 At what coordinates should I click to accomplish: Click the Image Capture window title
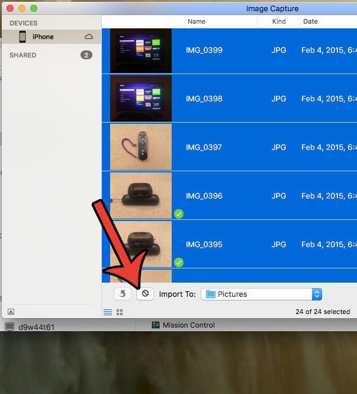click(272, 8)
